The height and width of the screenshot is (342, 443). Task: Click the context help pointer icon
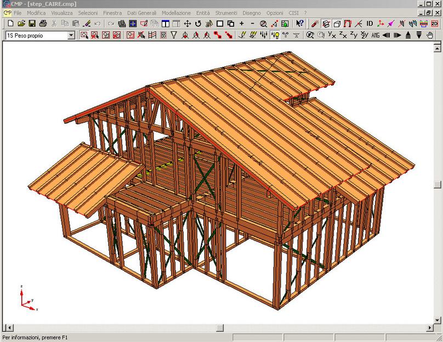tap(299, 24)
